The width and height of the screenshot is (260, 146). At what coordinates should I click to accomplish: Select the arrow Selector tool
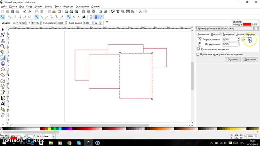click(3, 29)
